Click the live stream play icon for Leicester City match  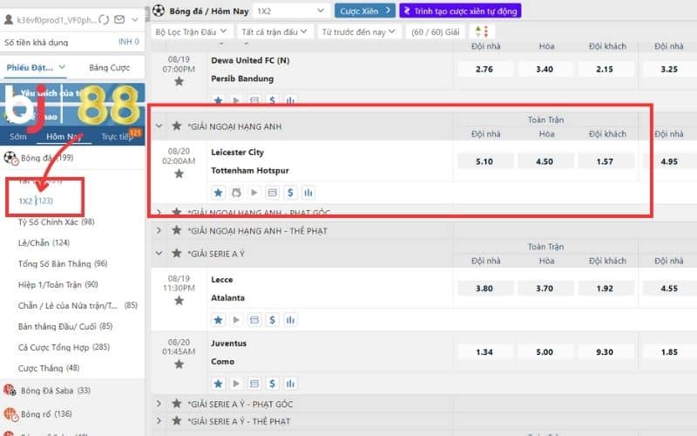[254, 193]
